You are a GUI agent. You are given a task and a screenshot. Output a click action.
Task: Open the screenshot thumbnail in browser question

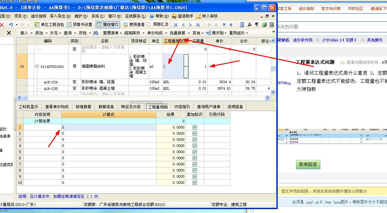[332, 136]
